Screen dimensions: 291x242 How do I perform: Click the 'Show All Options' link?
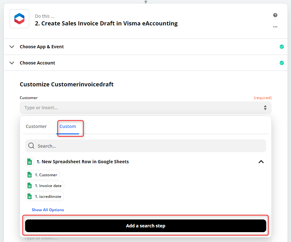pos(48,210)
